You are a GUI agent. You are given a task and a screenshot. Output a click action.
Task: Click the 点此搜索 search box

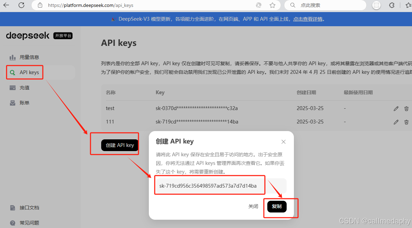tap(325, 5)
